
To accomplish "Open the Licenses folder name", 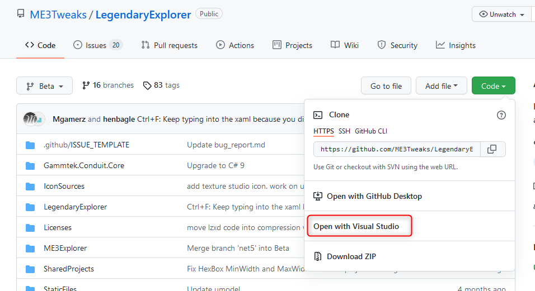I will tap(58, 228).
